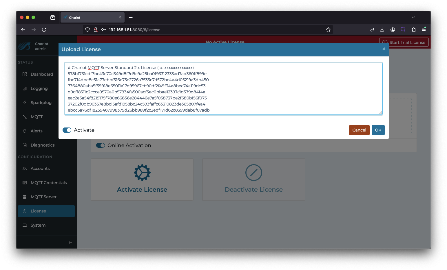Select the Sparkplug lightning icon
Viewport: 447px width, 270px height.
click(25, 103)
